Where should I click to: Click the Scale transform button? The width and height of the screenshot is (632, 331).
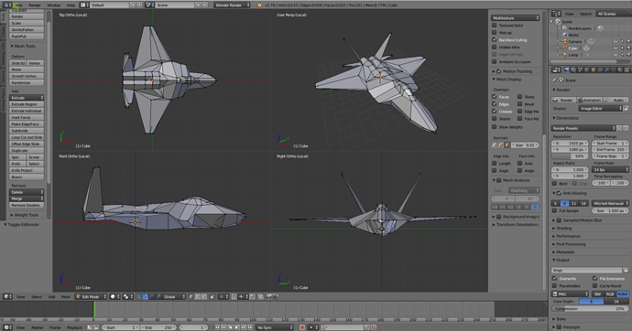pyautogui.click(x=27, y=23)
